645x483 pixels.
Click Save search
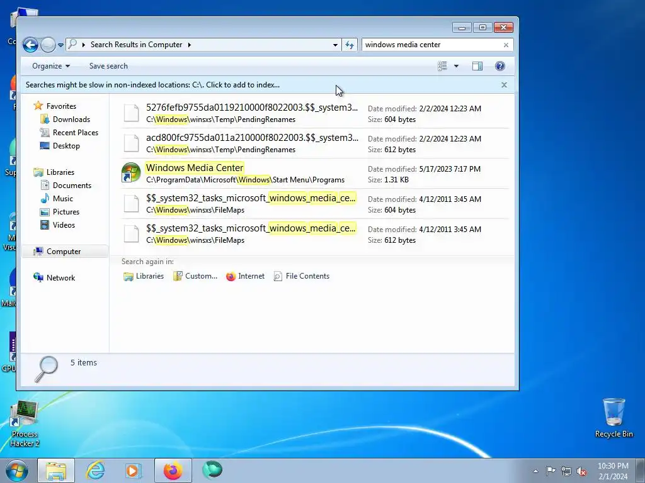click(108, 66)
